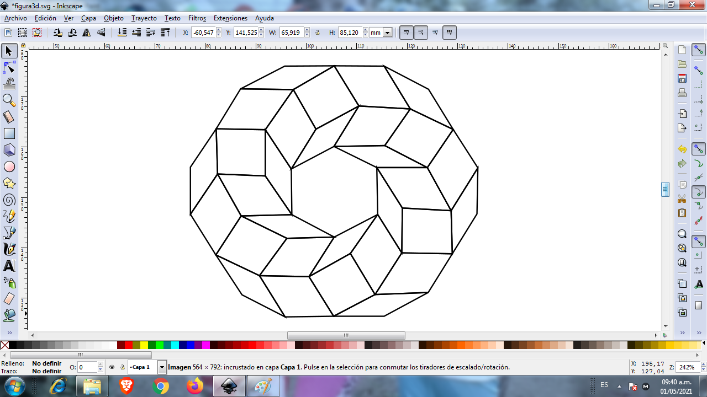Open the Archivo menu
This screenshot has width=707, height=397.
[x=15, y=18]
